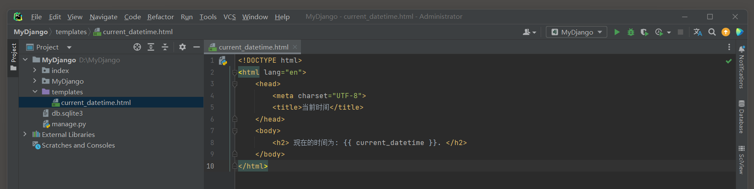Open the File menu
754x189 pixels.
(x=36, y=17)
